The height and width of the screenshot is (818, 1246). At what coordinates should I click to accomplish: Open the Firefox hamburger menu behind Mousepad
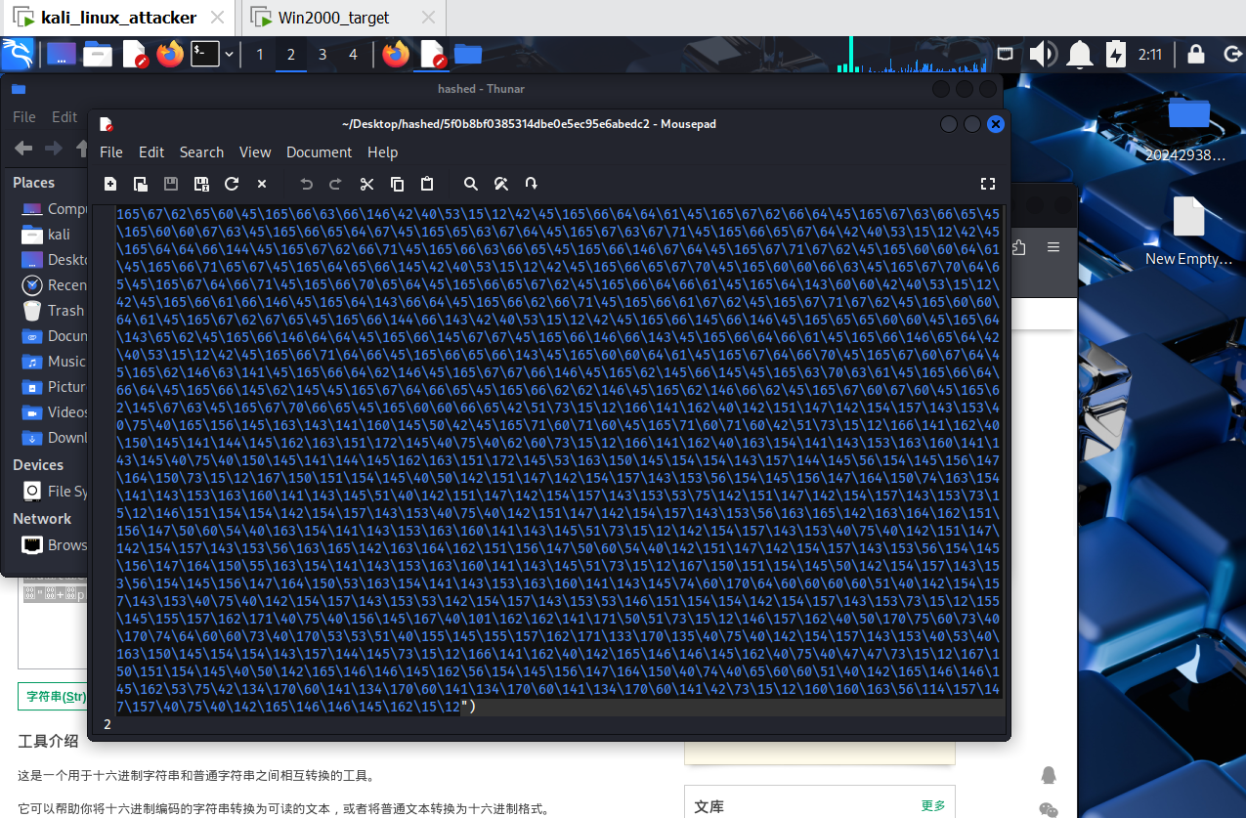tap(1053, 246)
